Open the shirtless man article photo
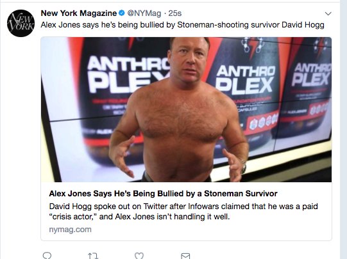Viewport: 347px width, 259px height. click(186, 109)
